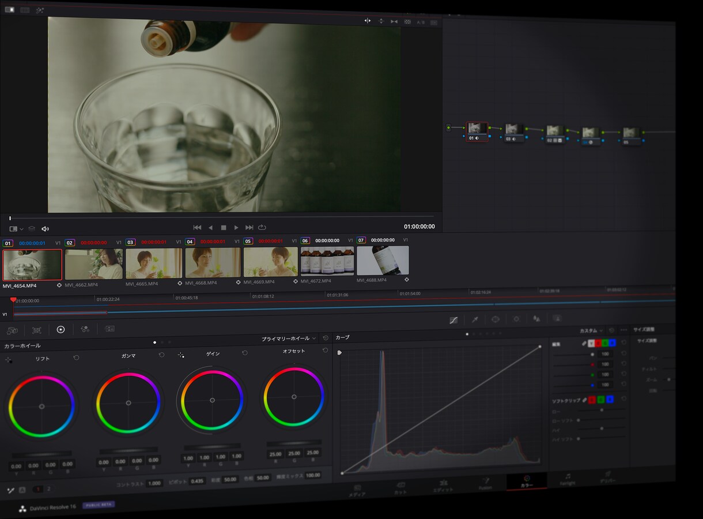
Task: Open the Qualifier eyedropper palette
Action: pyautogui.click(x=475, y=319)
